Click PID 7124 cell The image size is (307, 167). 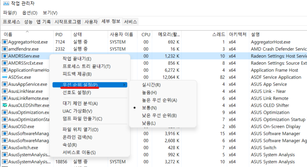click(60, 42)
